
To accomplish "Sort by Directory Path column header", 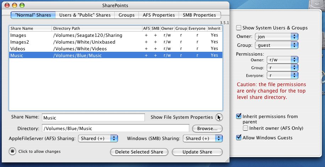I will (x=97, y=28).
